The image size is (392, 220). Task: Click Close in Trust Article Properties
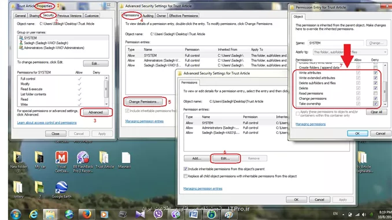[x=56, y=133]
